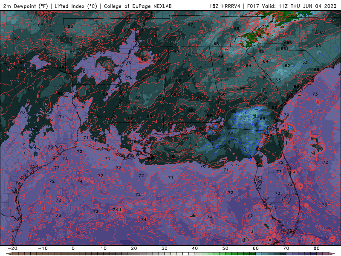Pick the green colorbar segment between 50 and 60
The image size is (341, 256).
[x=240, y=254]
